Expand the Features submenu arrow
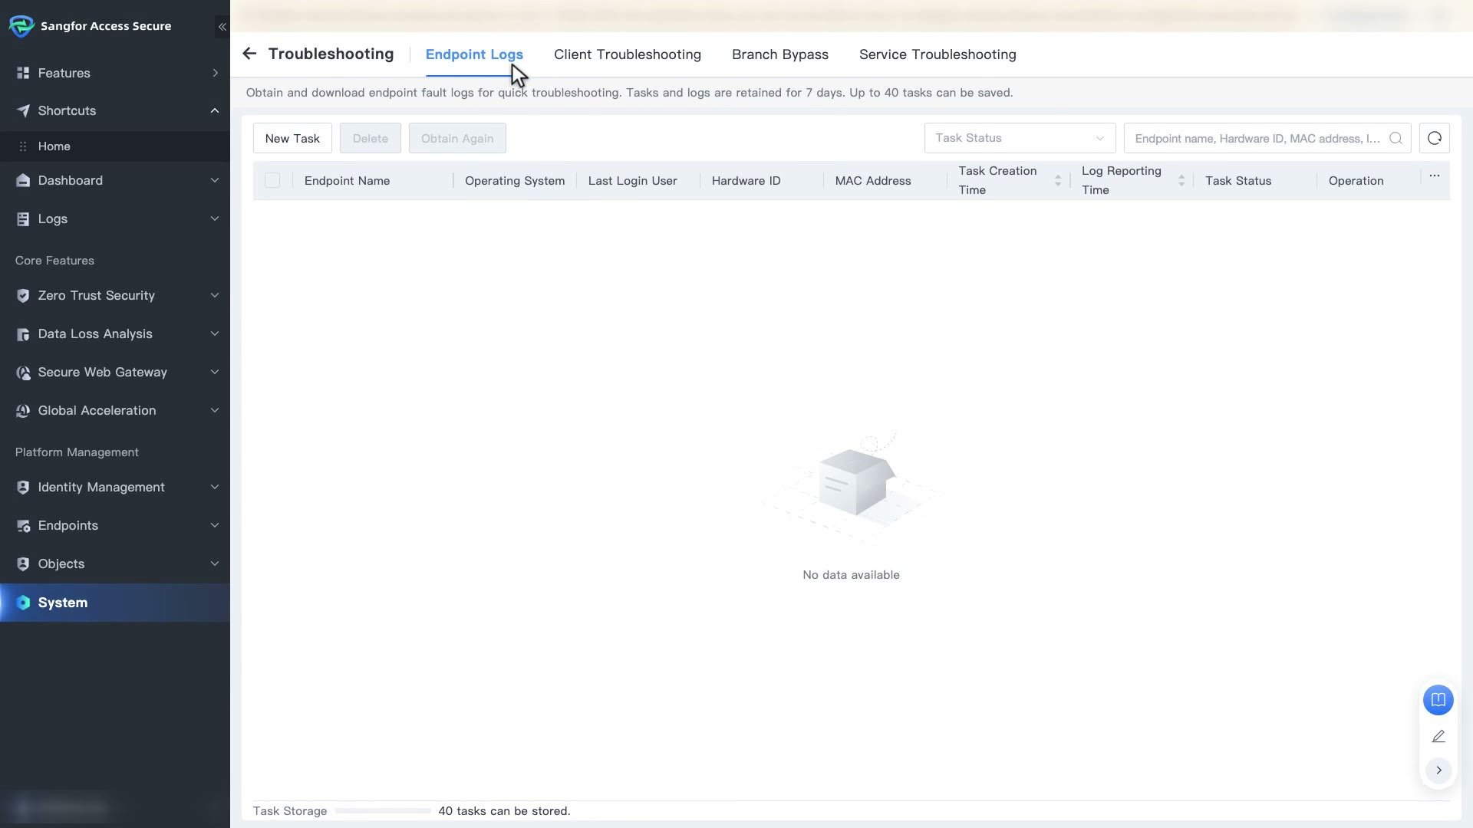This screenshot has height=828, width=1473. click(x=215, y=73)
